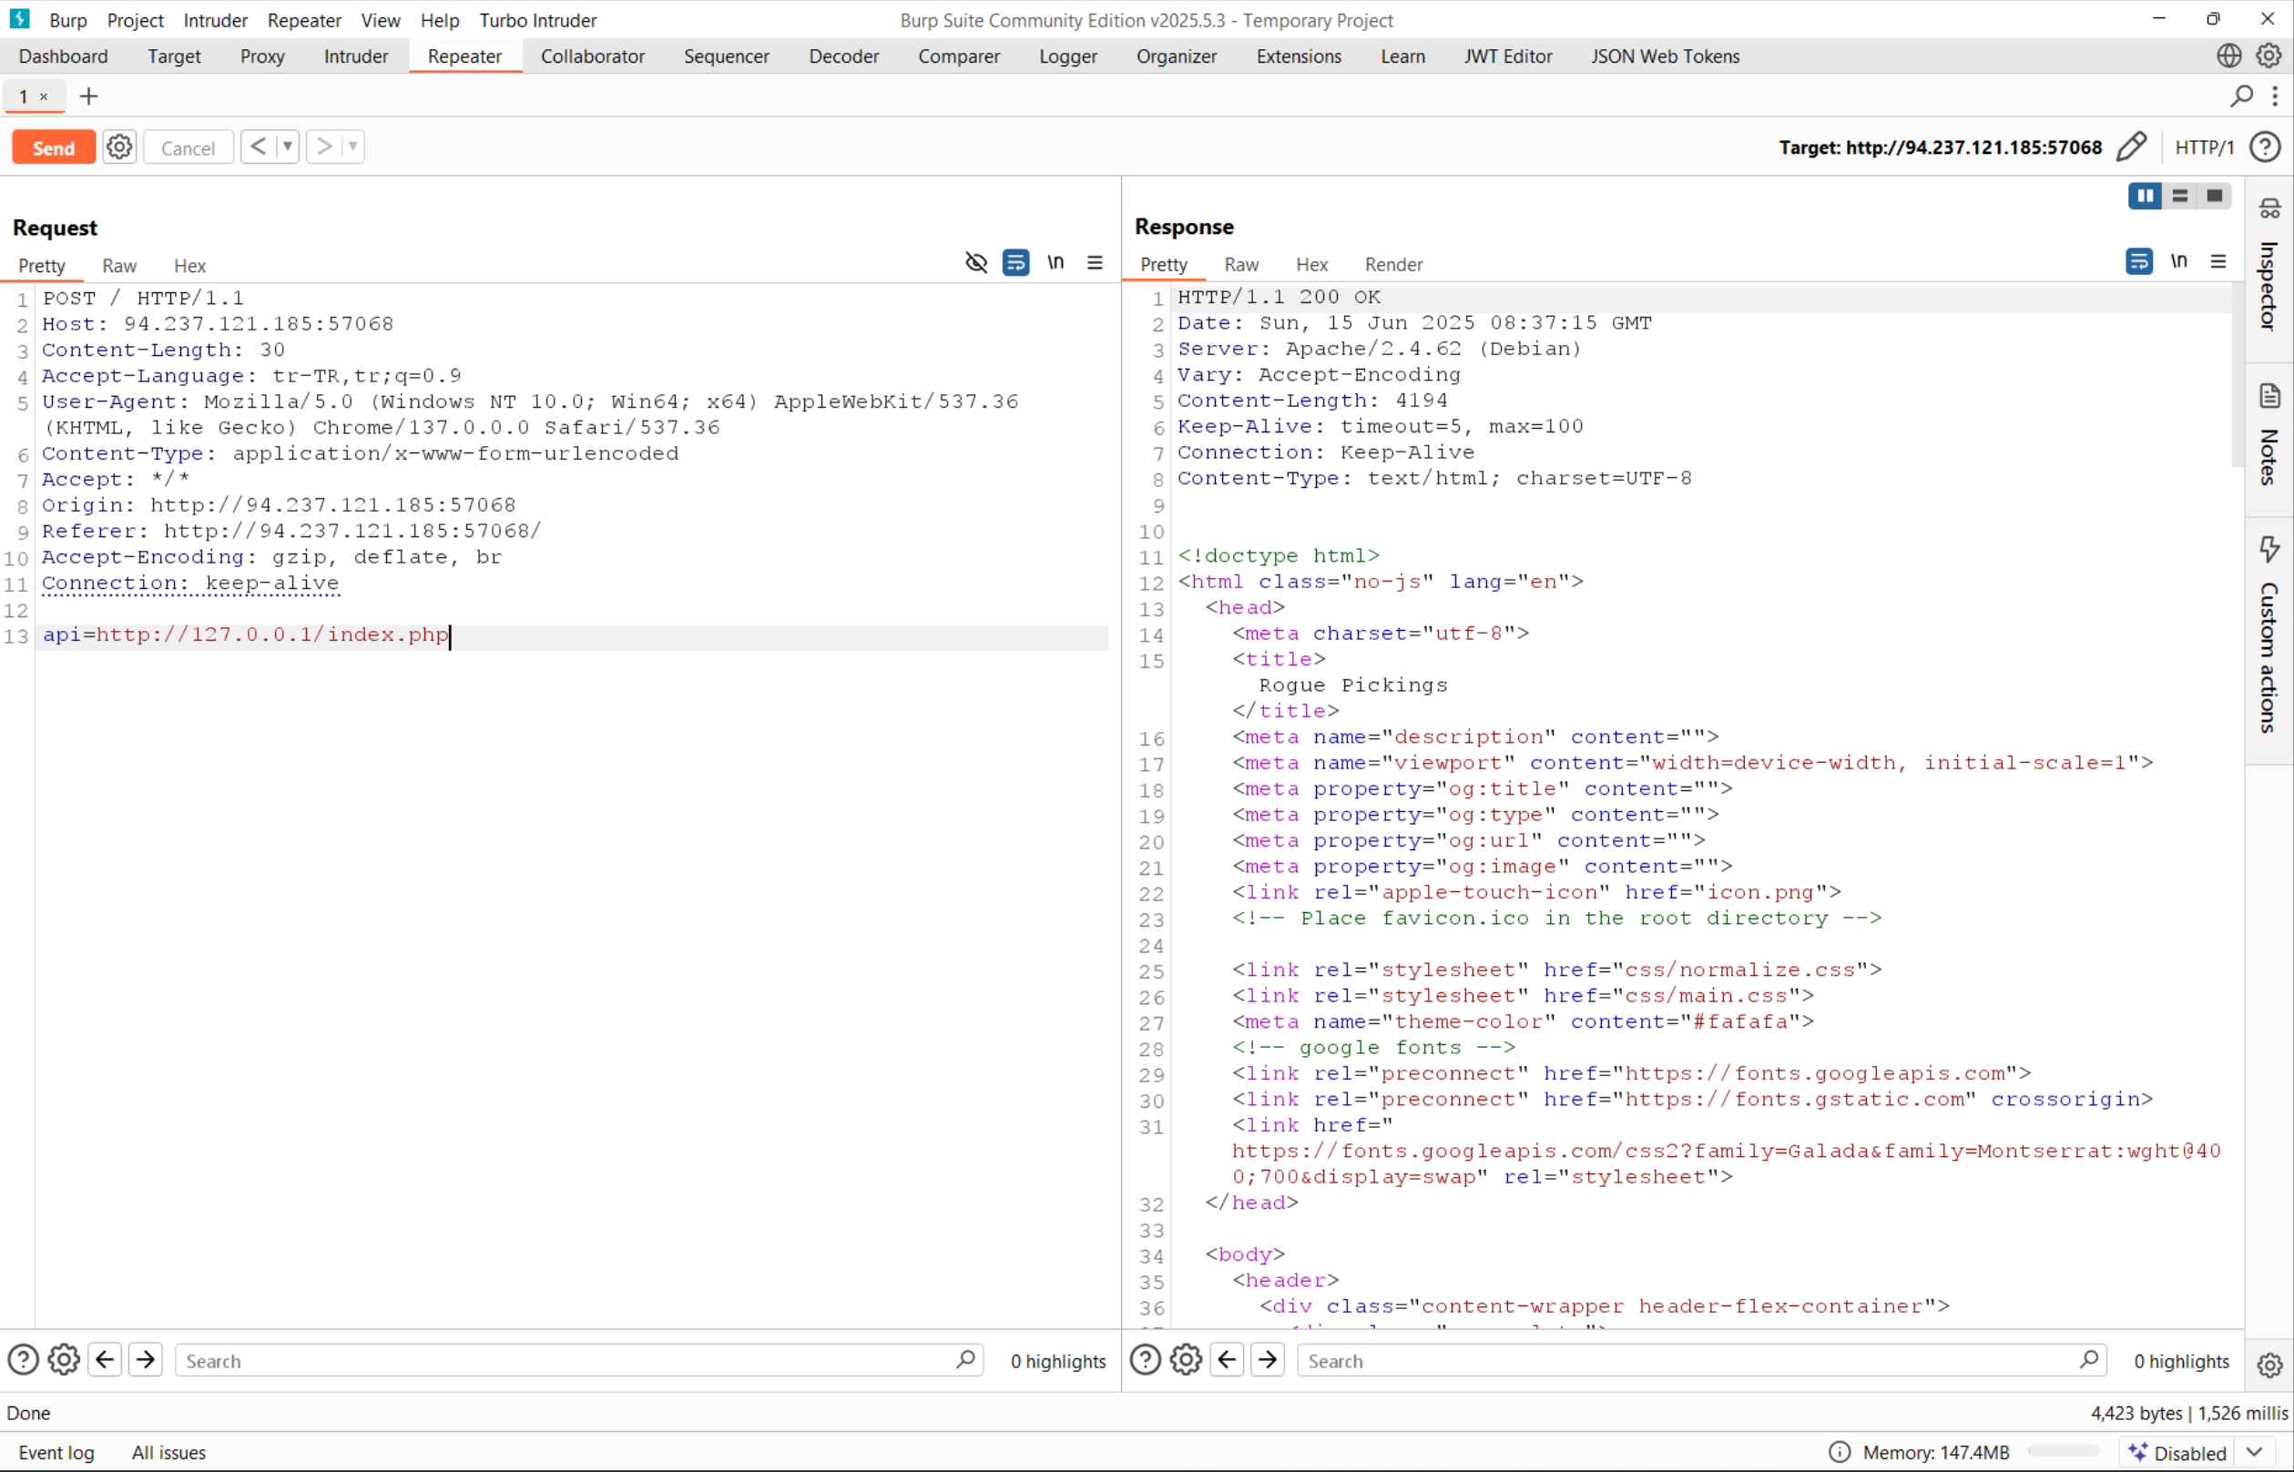Open the View menu
2294x1472 pixels.
coord(380,20)
